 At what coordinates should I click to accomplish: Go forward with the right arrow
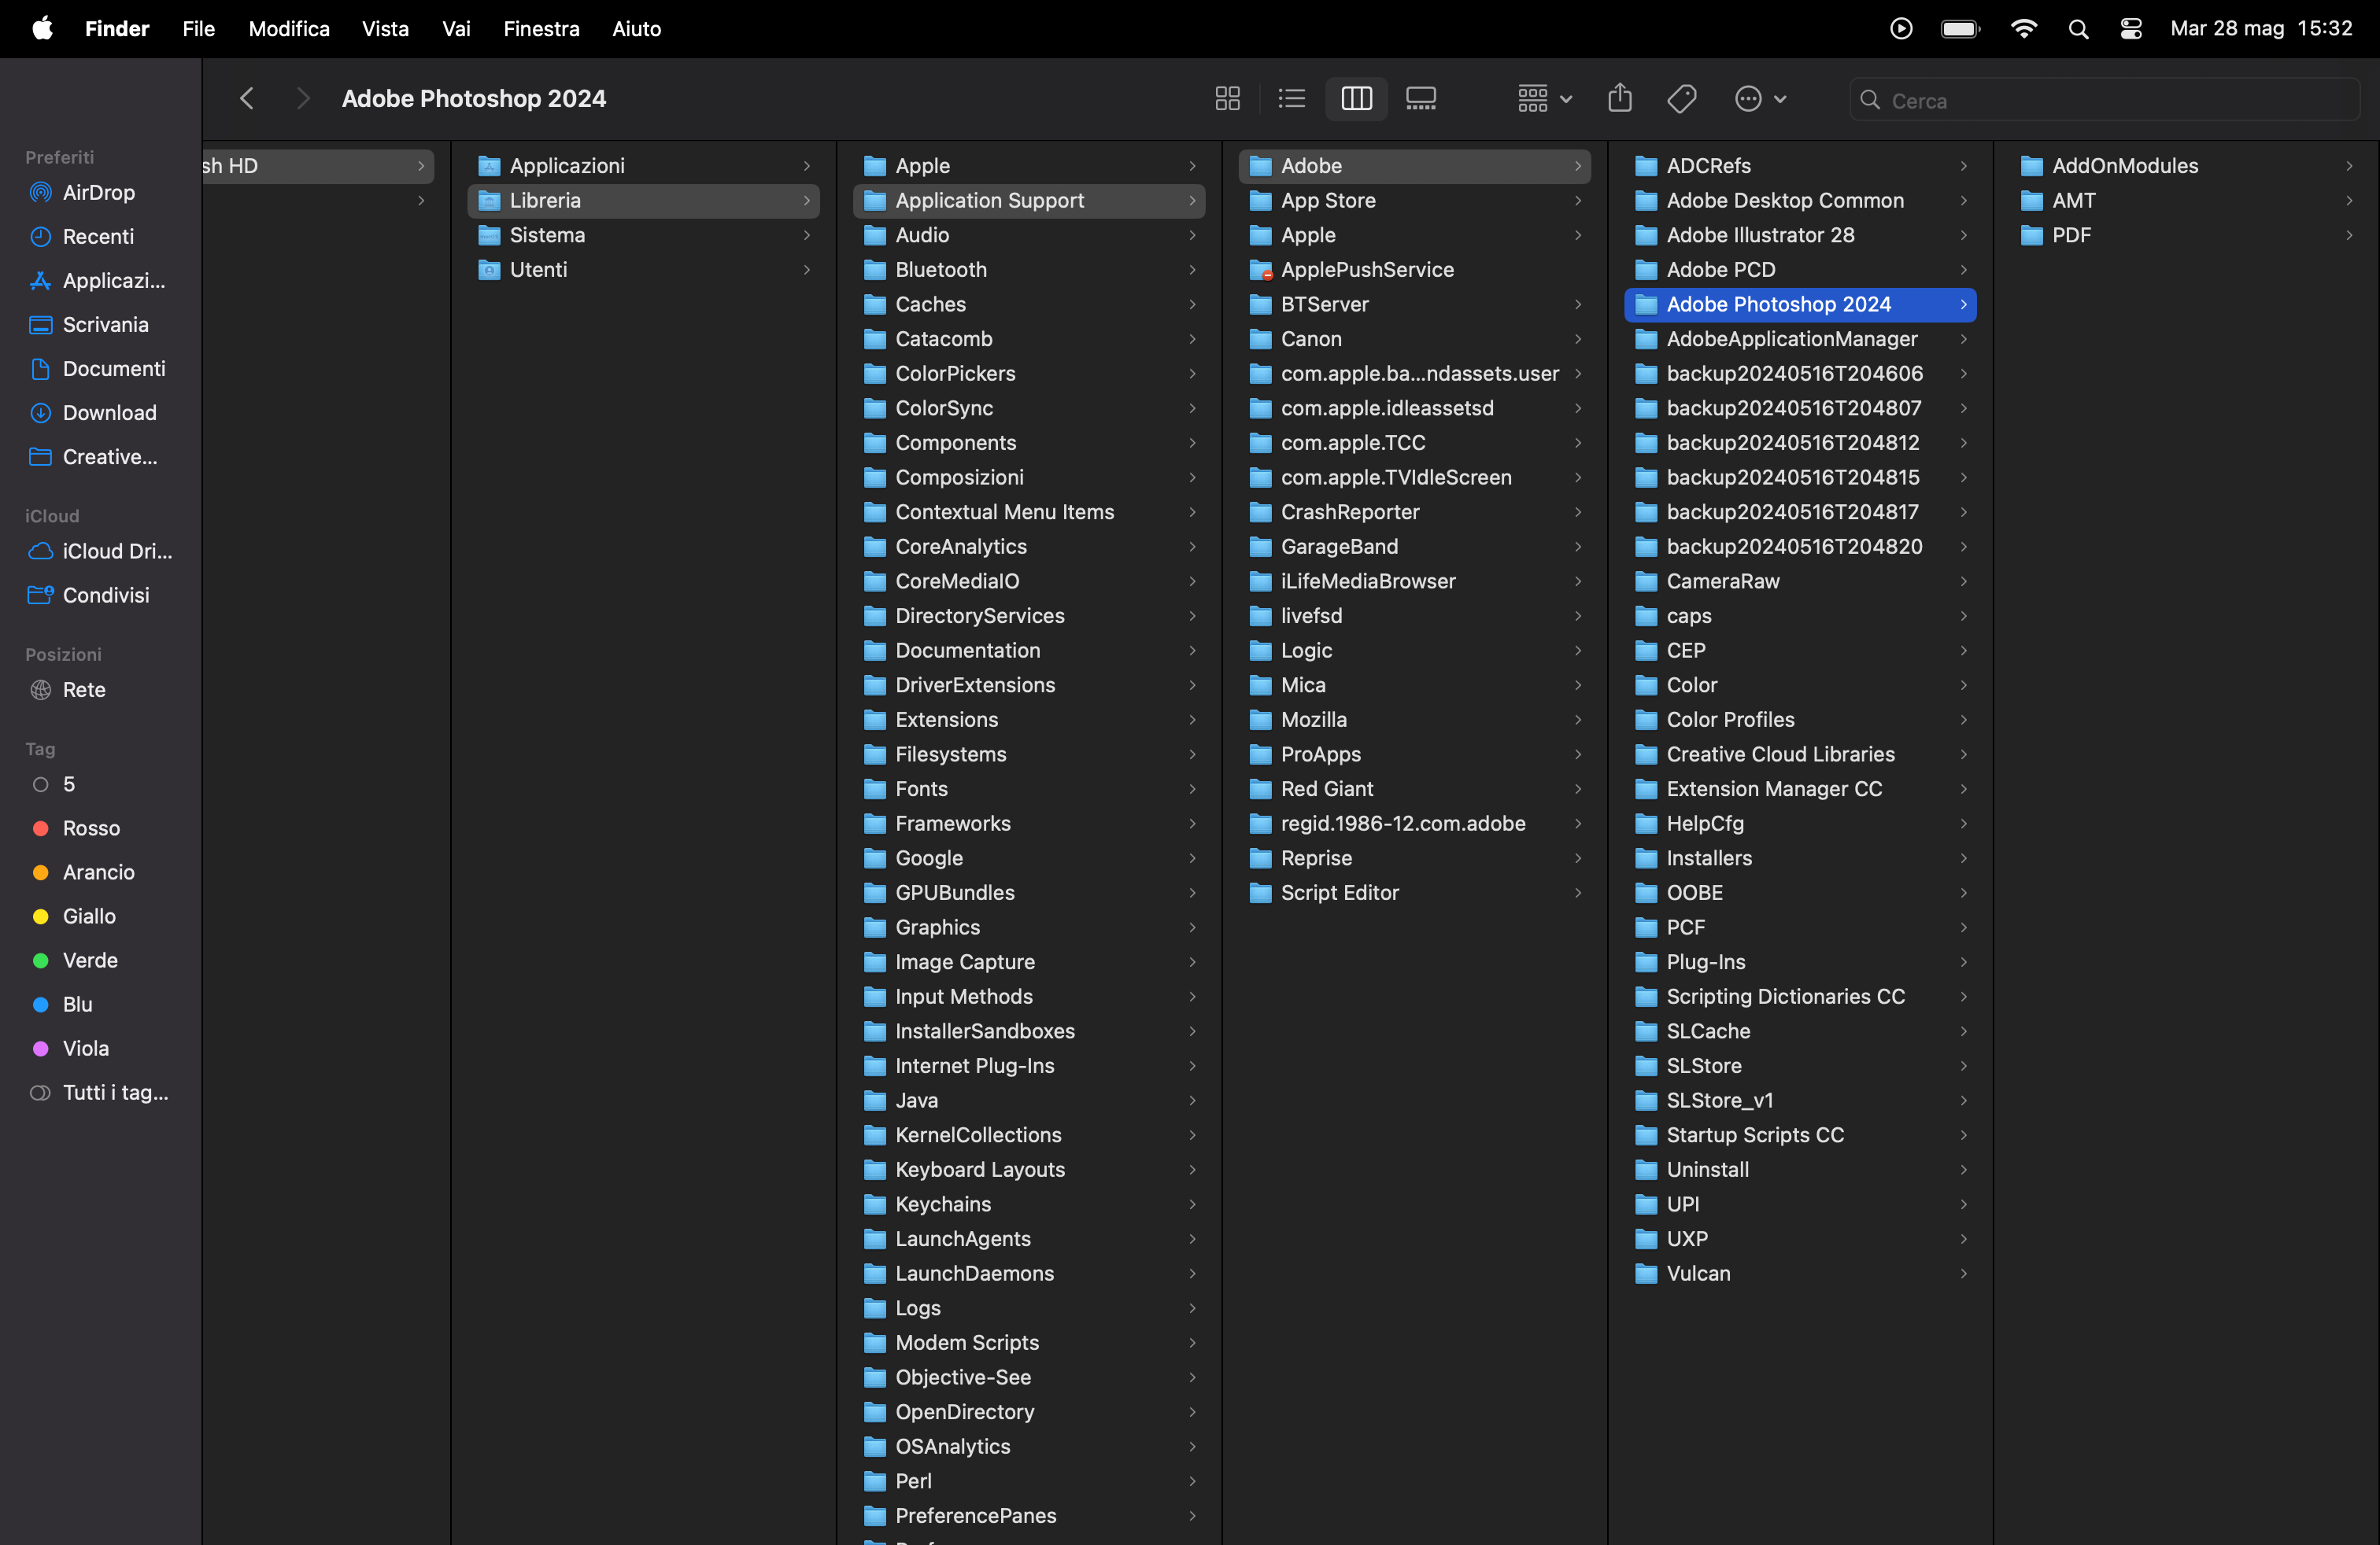coord(302,98)
